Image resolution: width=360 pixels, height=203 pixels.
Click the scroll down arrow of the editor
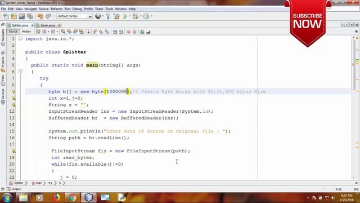point(353,178)
